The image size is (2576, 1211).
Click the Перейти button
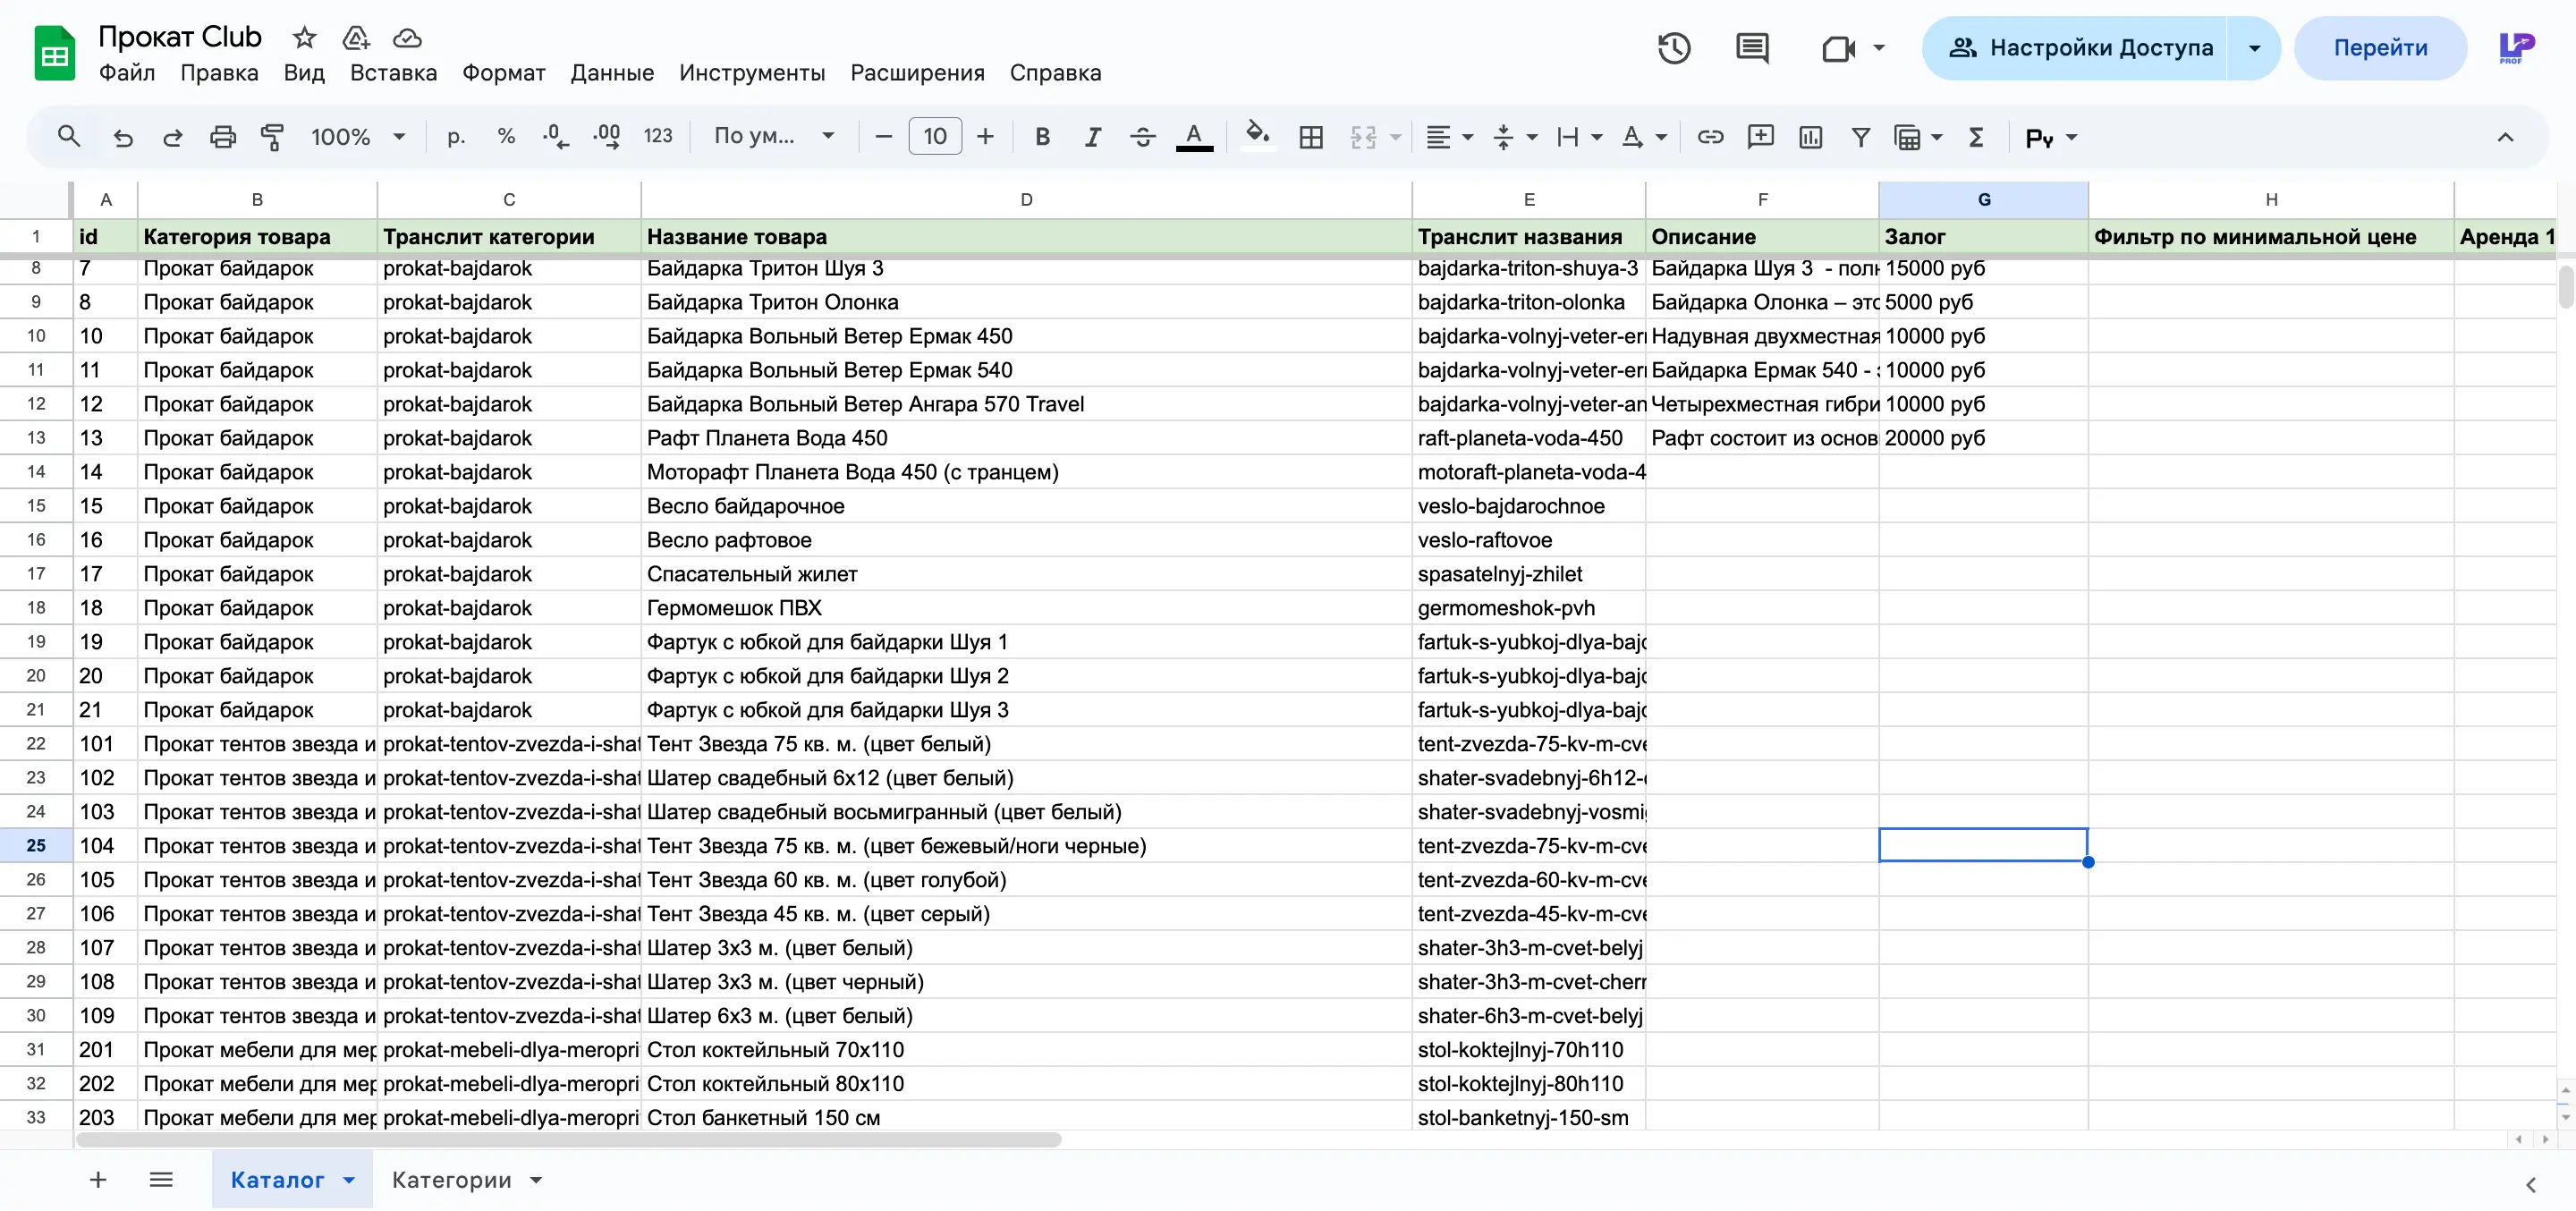tap(2379, 48)
